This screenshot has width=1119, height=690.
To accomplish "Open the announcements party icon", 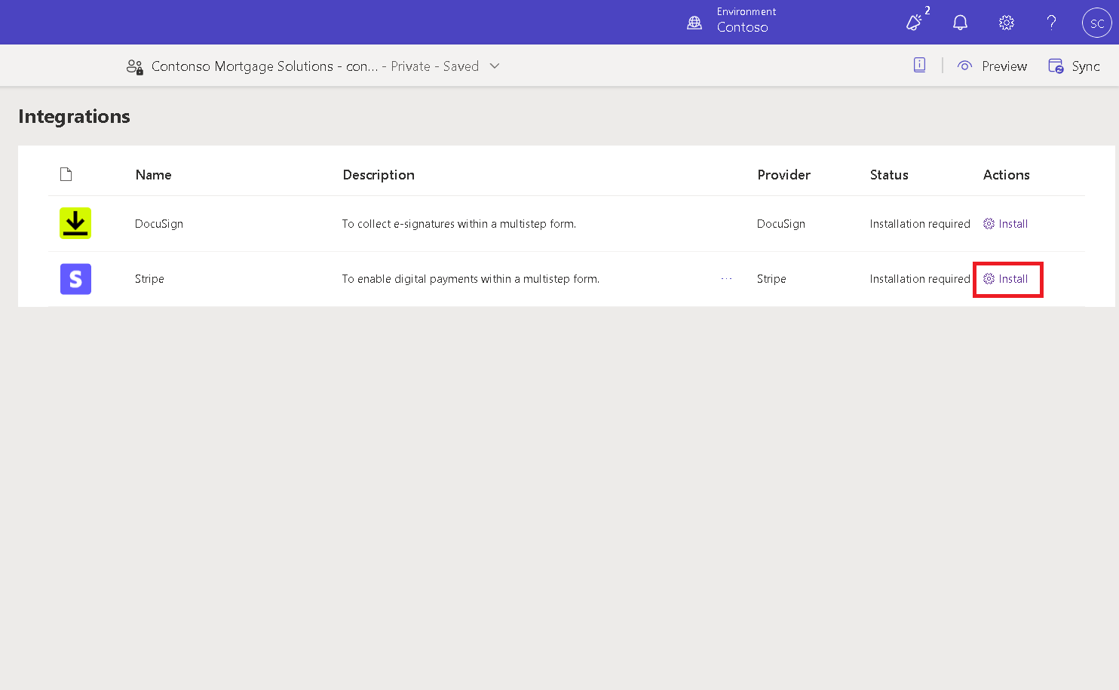I will click(x=914, y=23).
